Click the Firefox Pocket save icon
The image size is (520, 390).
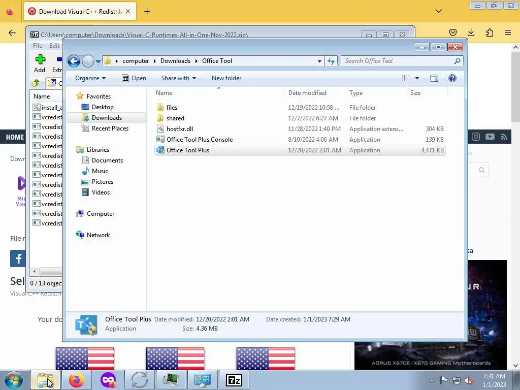[x=452, y=32]
